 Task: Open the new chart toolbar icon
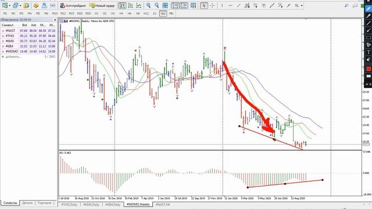click(5, 5)
